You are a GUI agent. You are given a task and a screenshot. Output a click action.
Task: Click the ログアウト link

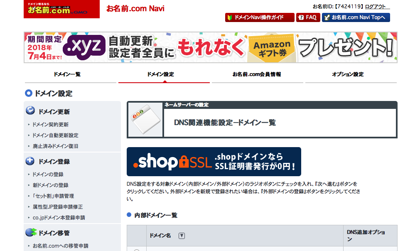375,6
